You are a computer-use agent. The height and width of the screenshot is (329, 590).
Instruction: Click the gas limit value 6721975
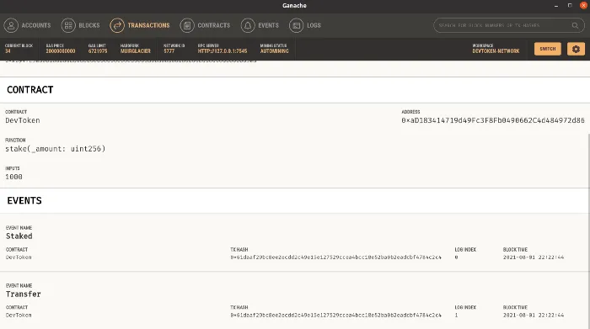tap(98, 51)
